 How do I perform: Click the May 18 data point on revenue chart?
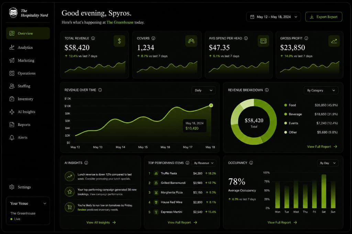(x=211, y=105)
